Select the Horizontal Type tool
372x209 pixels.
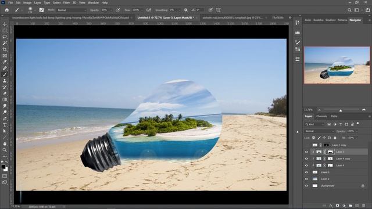pos(5,125)
